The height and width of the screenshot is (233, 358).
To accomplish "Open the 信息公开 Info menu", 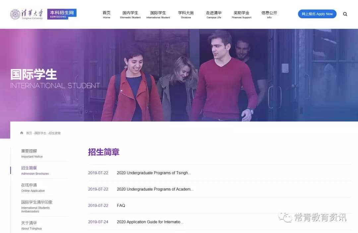I will tap(269, 15).
